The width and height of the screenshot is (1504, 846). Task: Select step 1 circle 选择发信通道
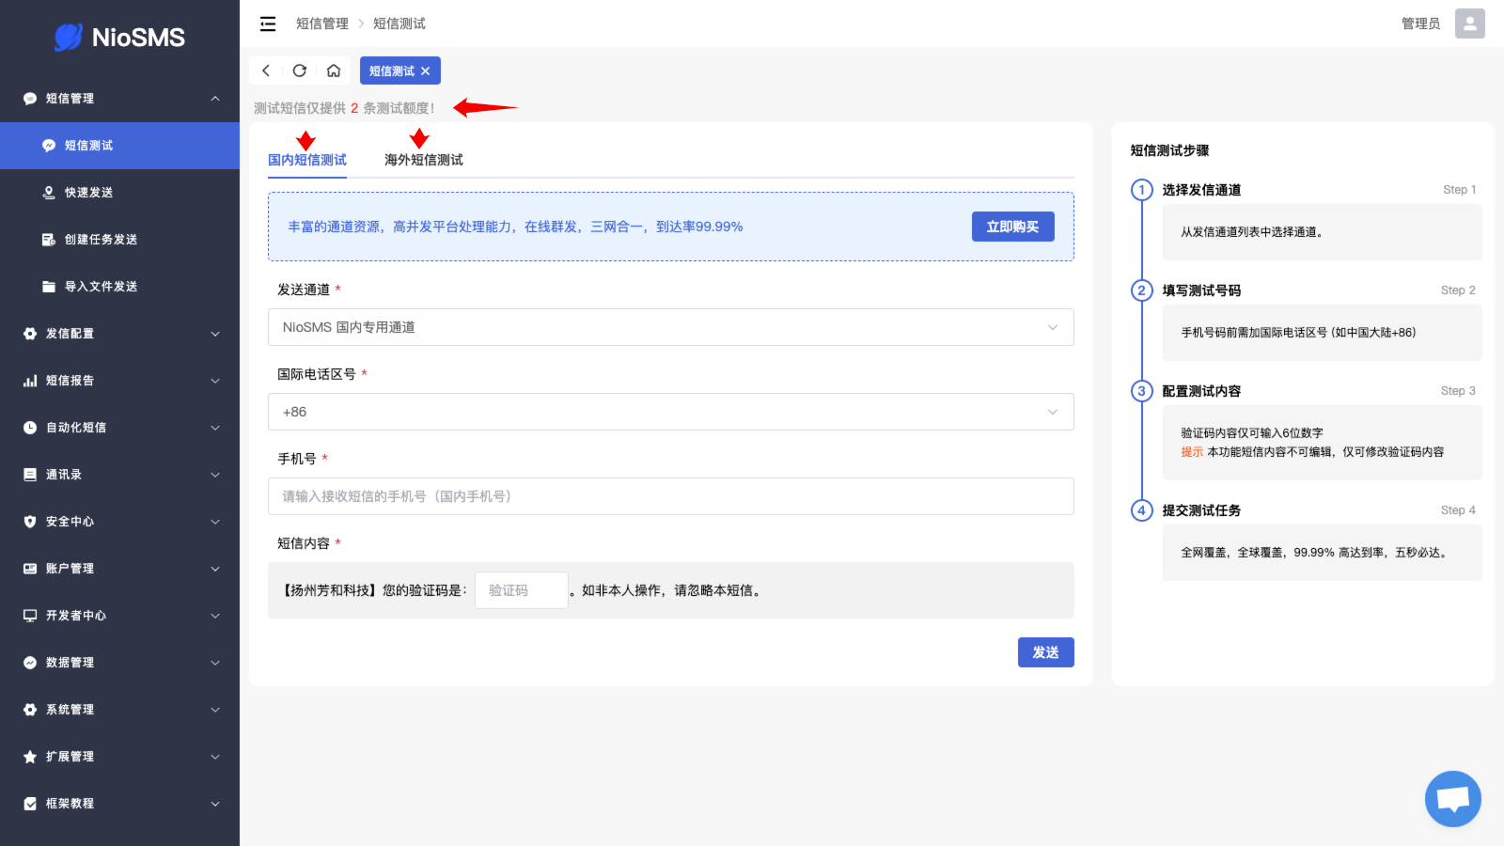pyautogui.click(x=1142, y=190)
